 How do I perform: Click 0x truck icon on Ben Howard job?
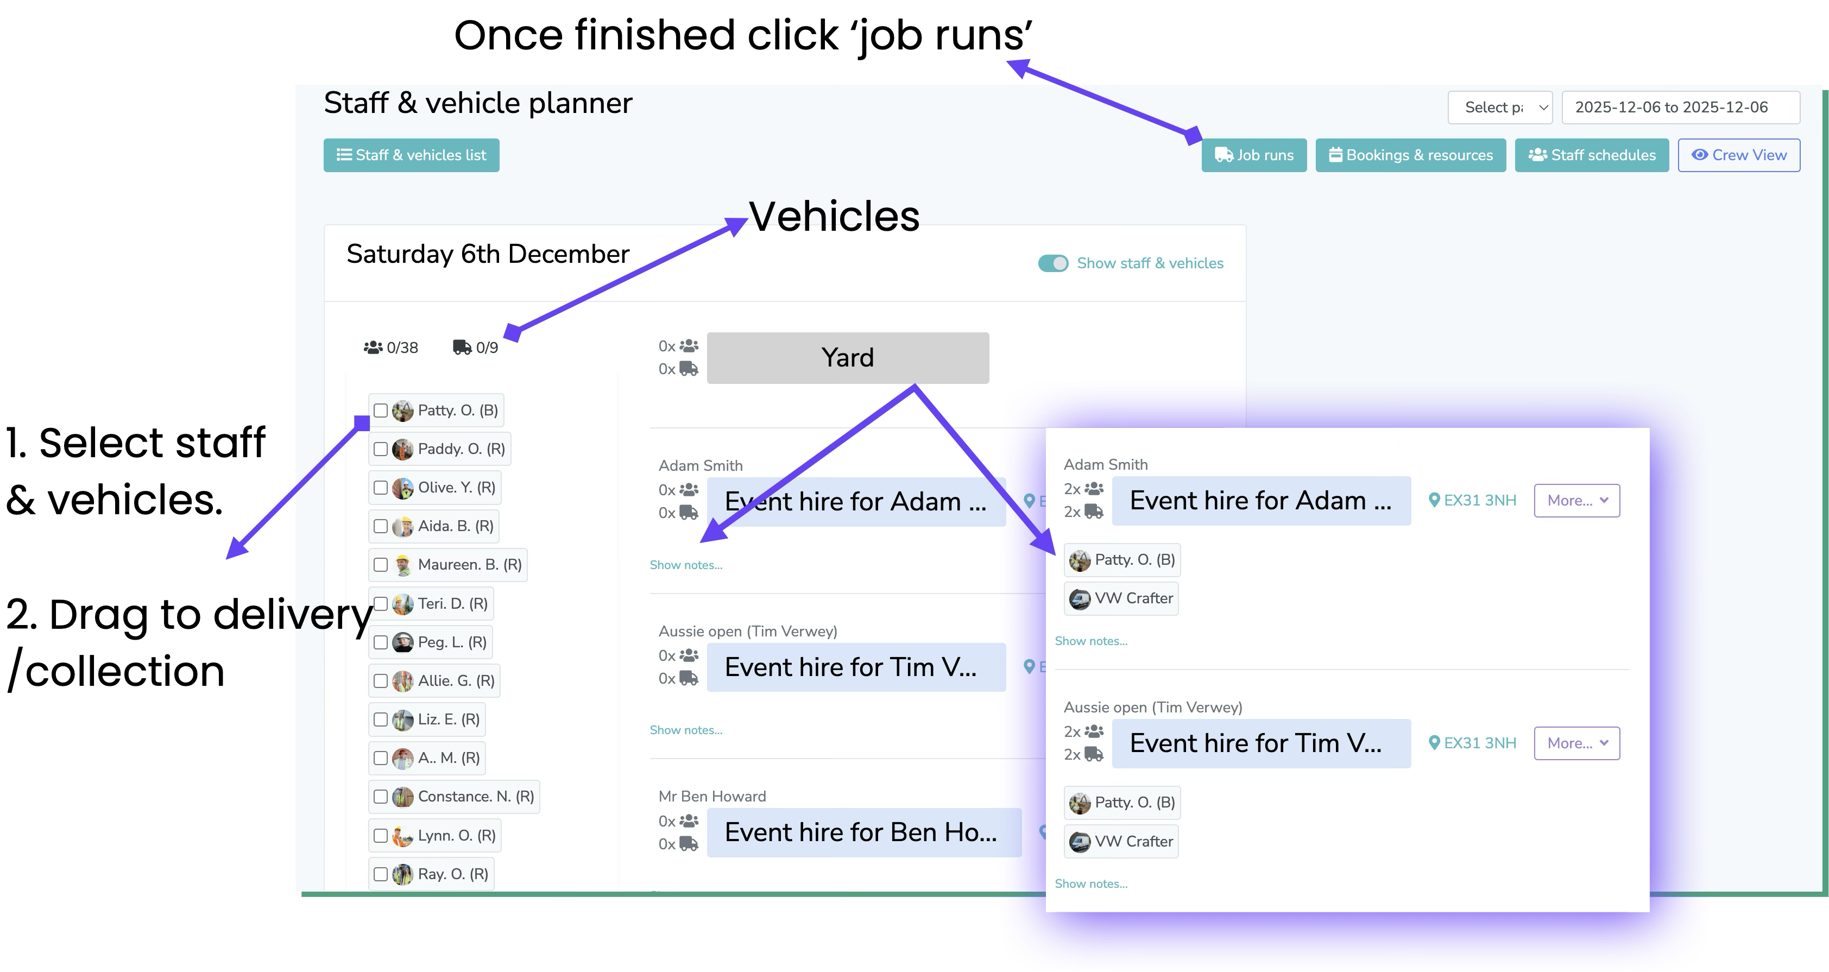(x=689, y=843)
